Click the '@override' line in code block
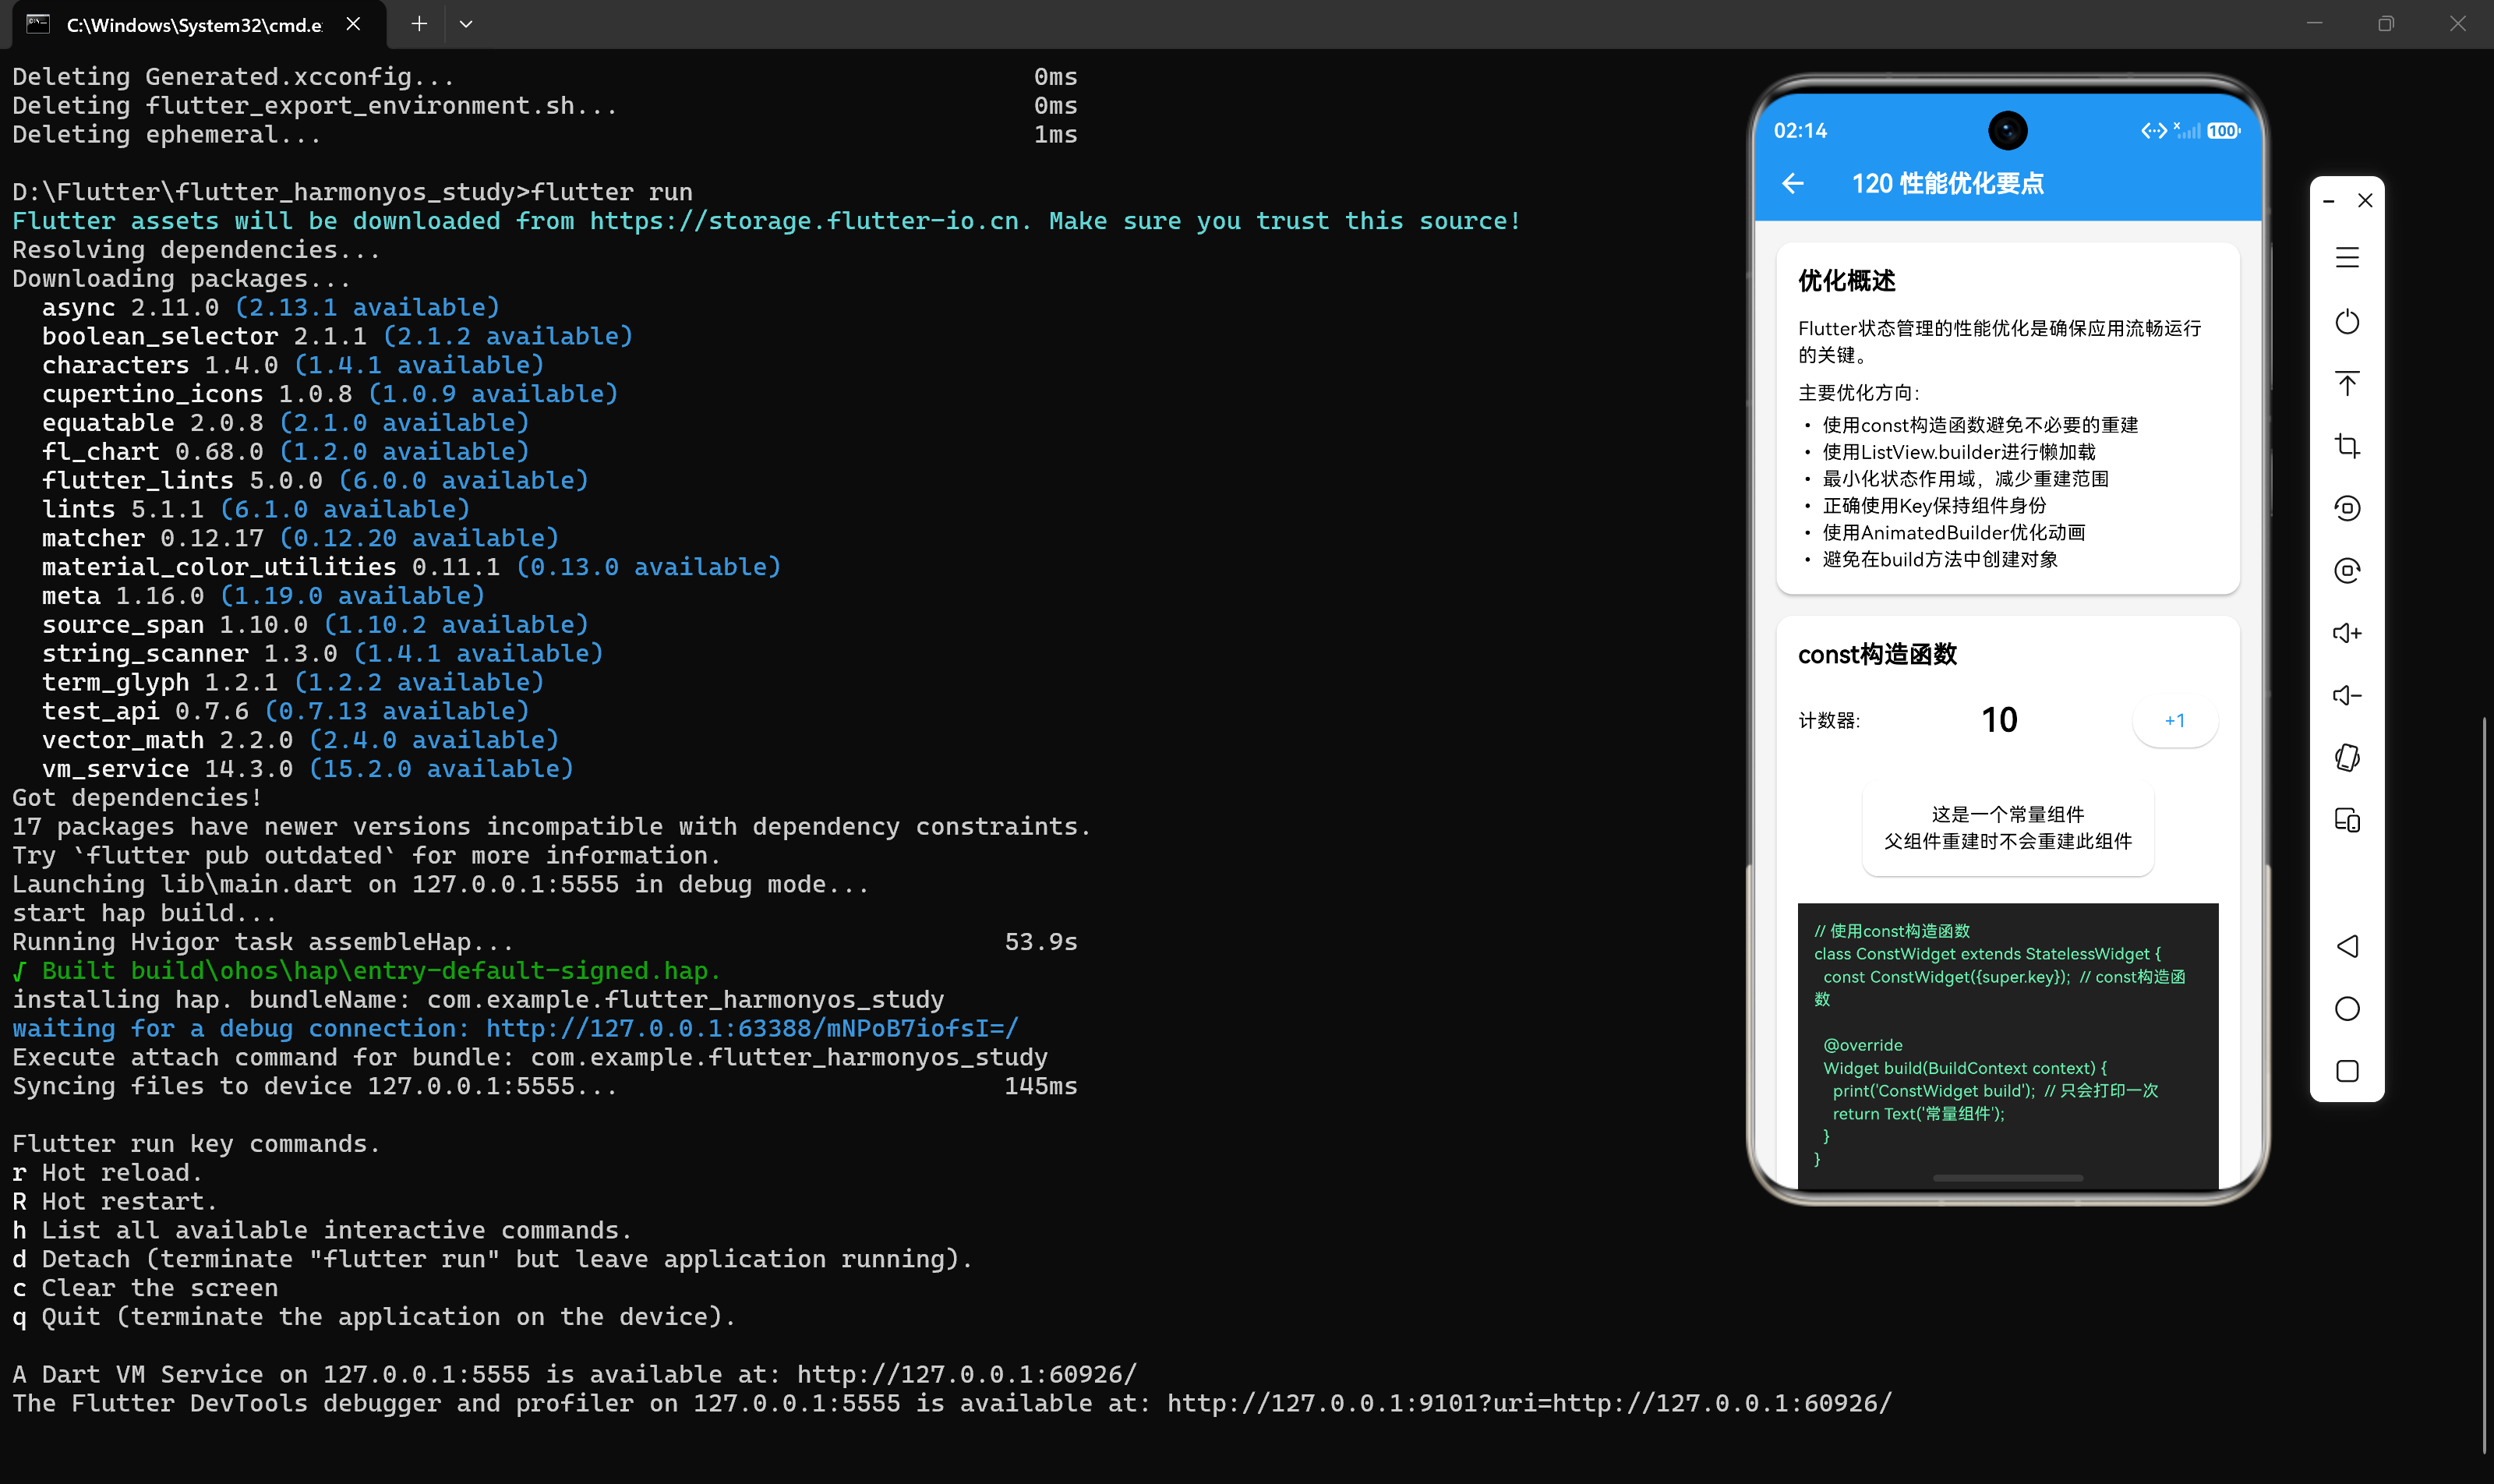The image size is (2494, 1484). tap(1863, 1045)
